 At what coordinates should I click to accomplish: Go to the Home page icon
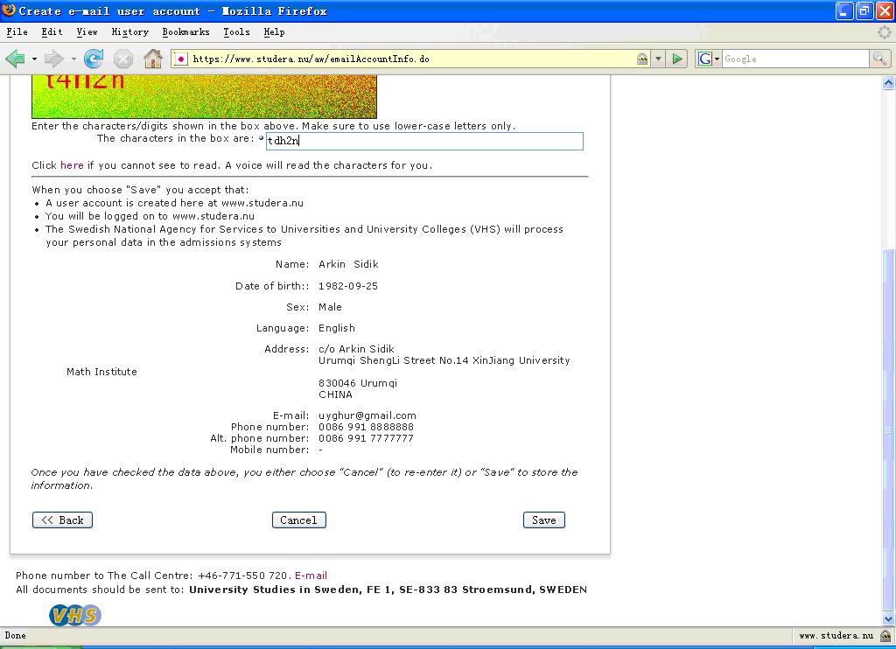point(152,59)
